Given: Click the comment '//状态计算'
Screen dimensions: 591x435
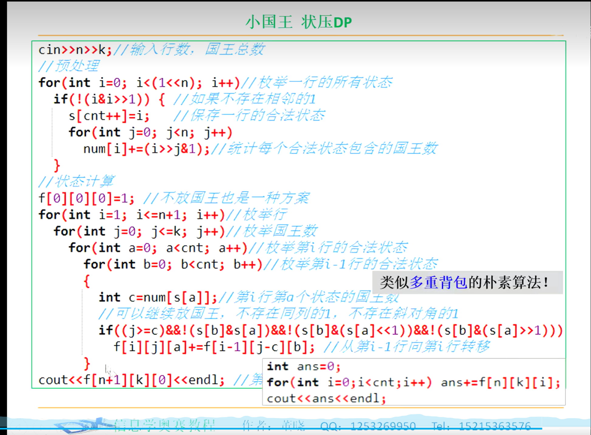Looking at the screenshot, I should pyautogui.click(x=76, y=182).
